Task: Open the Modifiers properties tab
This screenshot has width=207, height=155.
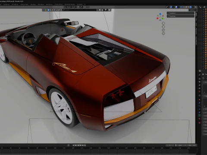Action: click(200, 103)
